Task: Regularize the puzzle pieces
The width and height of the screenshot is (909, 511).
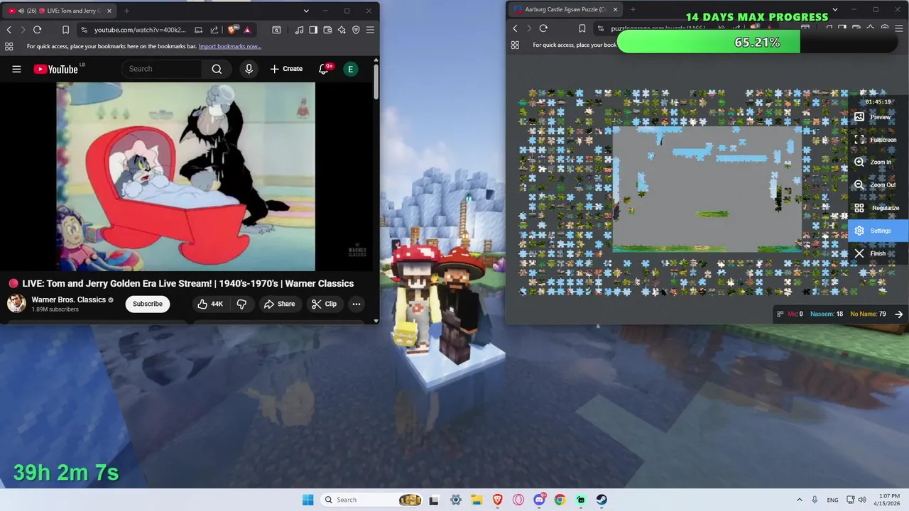Action: pyautogui.click(x=878, y=208)
